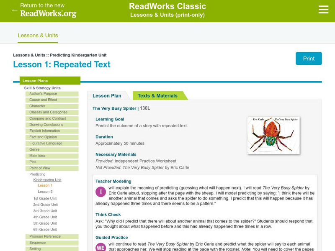Open the 4th Grade Unit
335x251 pixels.
point(45,217)
